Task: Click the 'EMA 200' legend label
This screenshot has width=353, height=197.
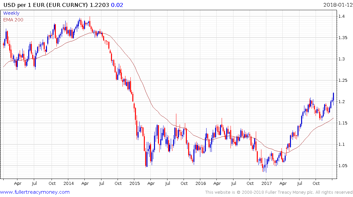Action: pos(13,20)
